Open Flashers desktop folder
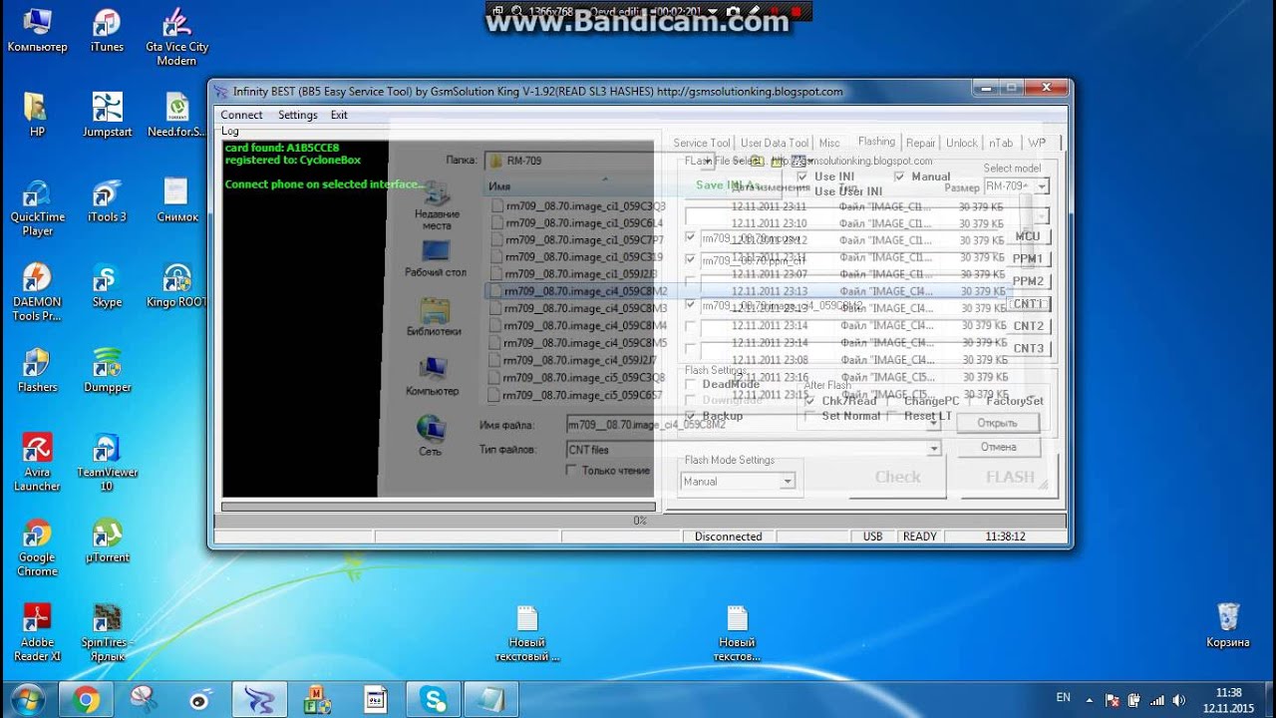1276x718 pixels. point(37,370)
